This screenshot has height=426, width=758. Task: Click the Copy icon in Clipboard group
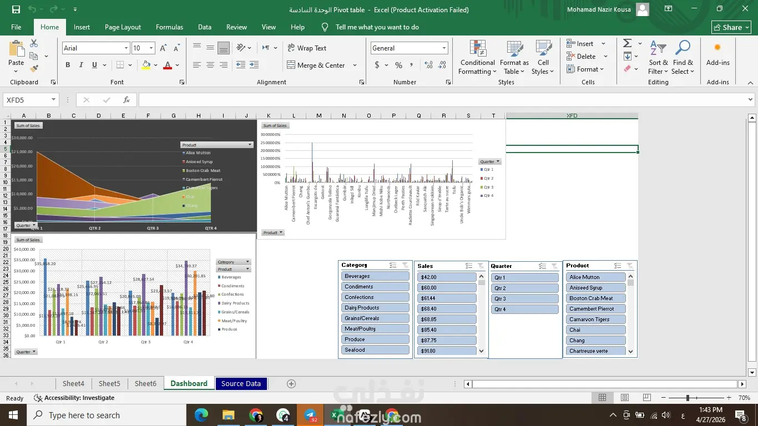pos(34,56)
